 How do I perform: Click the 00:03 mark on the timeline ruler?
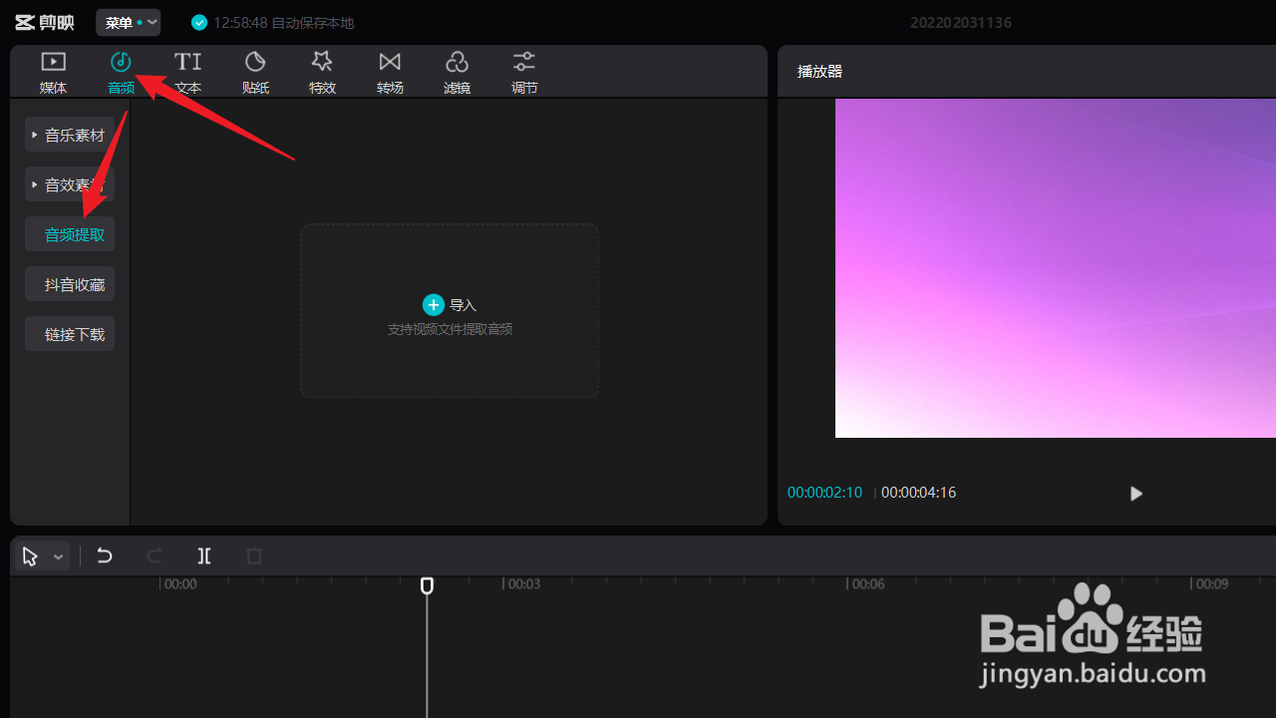523,583
